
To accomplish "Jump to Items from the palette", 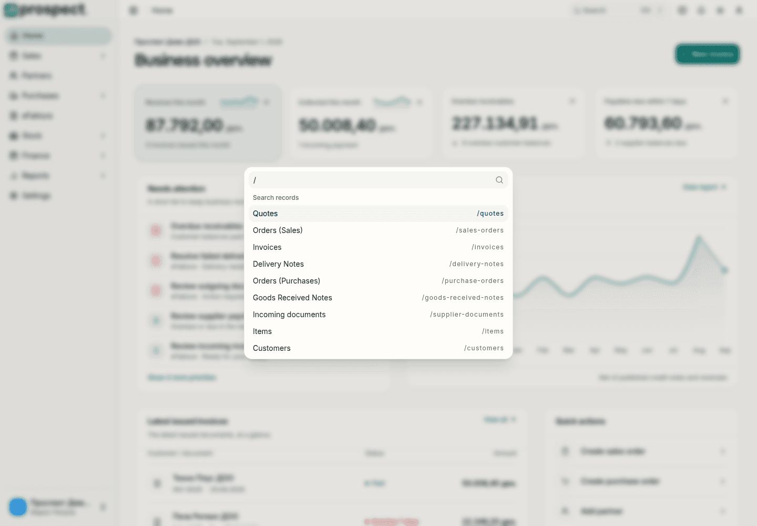I will coord(378,331).
